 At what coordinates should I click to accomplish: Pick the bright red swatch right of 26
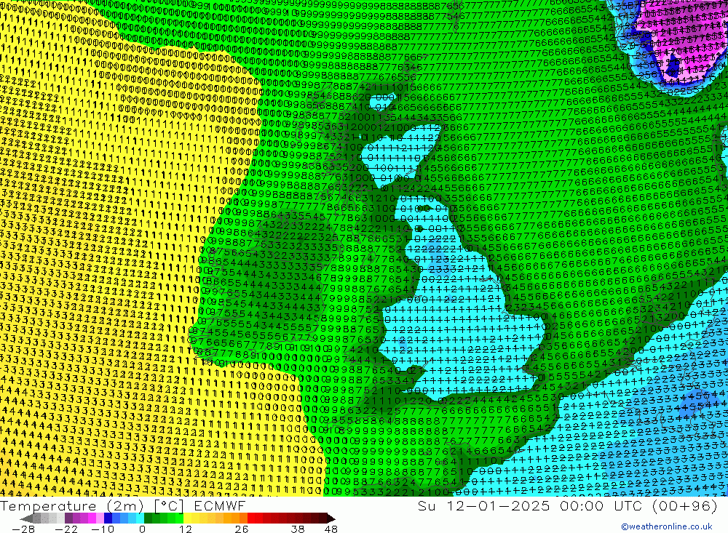tap(250, 518)
